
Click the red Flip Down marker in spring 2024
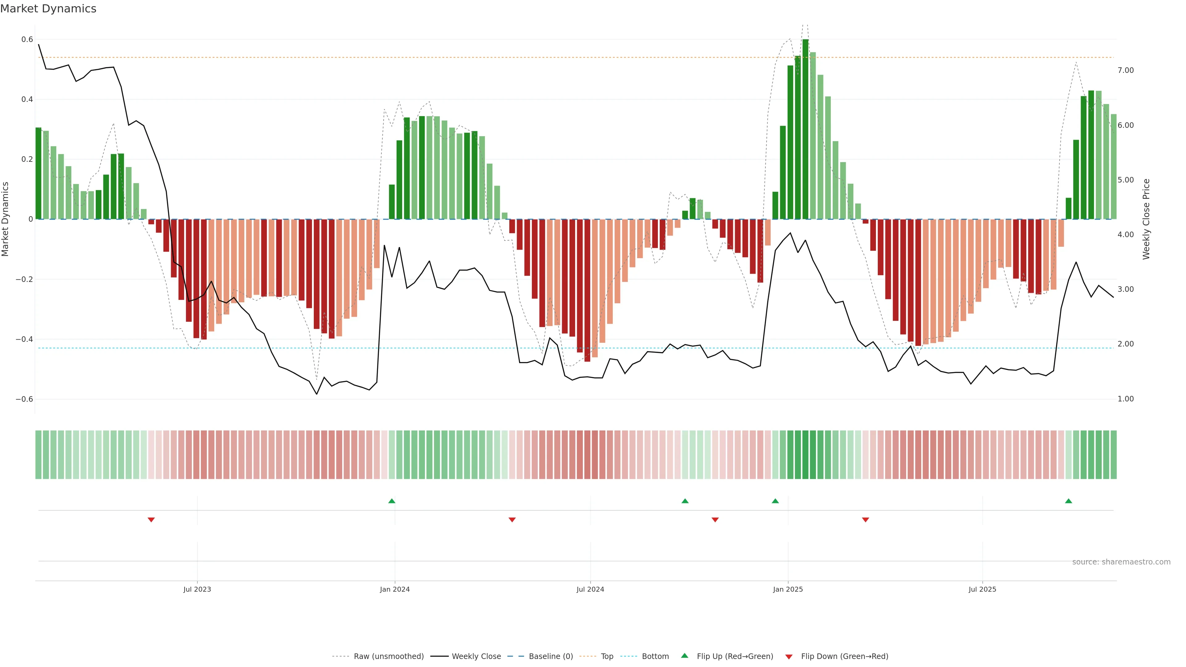(512, 520)
